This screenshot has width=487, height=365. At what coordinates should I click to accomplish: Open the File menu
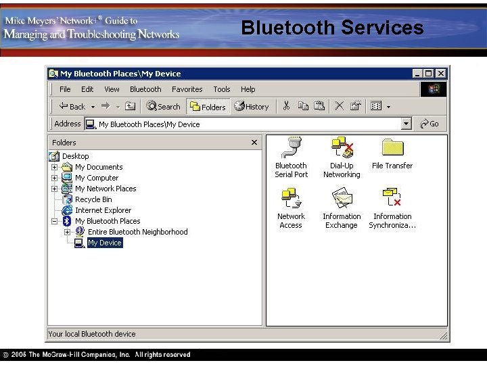(65, 89)
